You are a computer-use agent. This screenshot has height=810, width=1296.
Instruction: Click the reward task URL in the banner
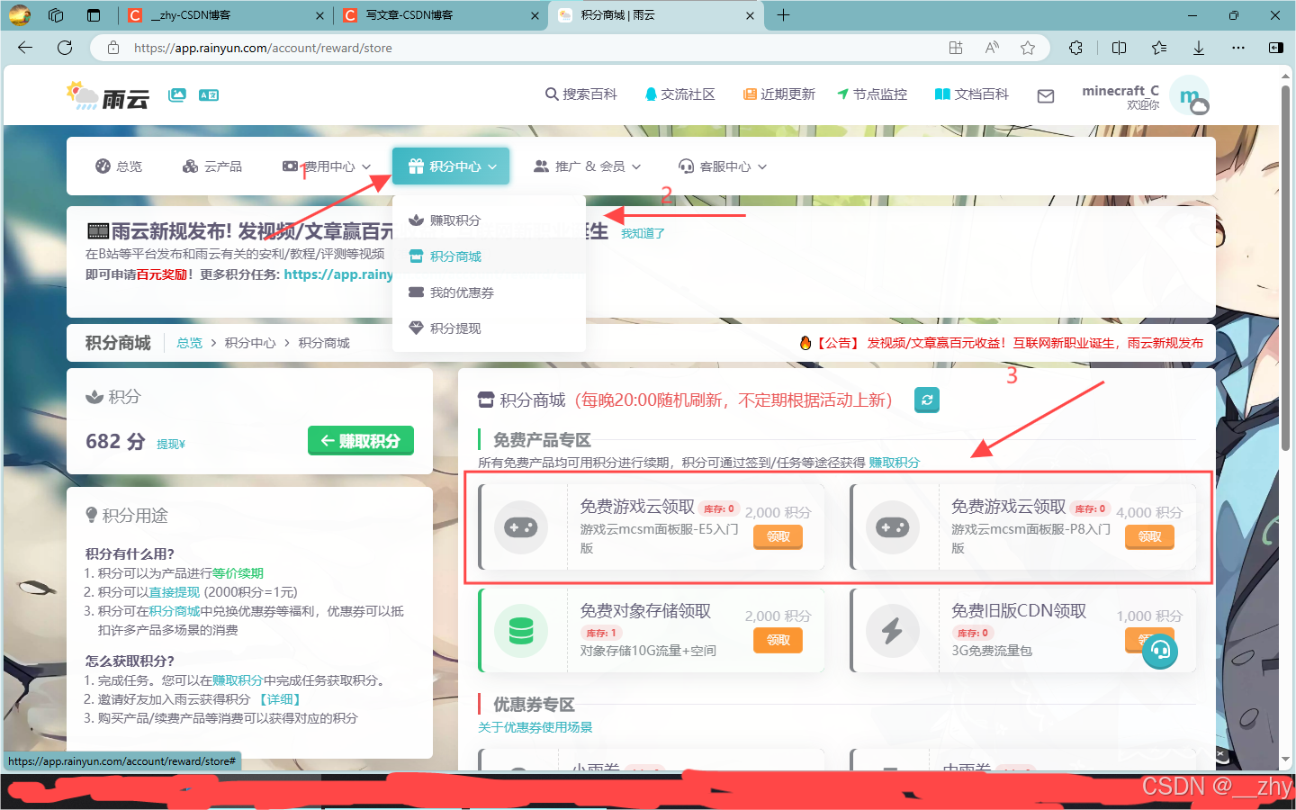pyautogui.click(x=338, y=274)
